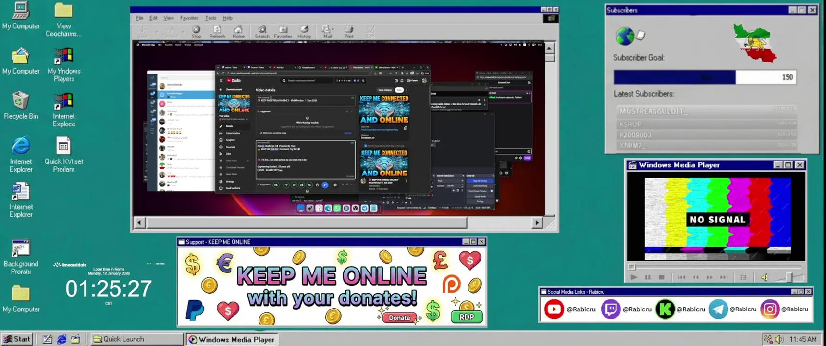The width and height of the screenshot is (826, 346).
Task: Click the Back toolbar button
Action: 143,32
